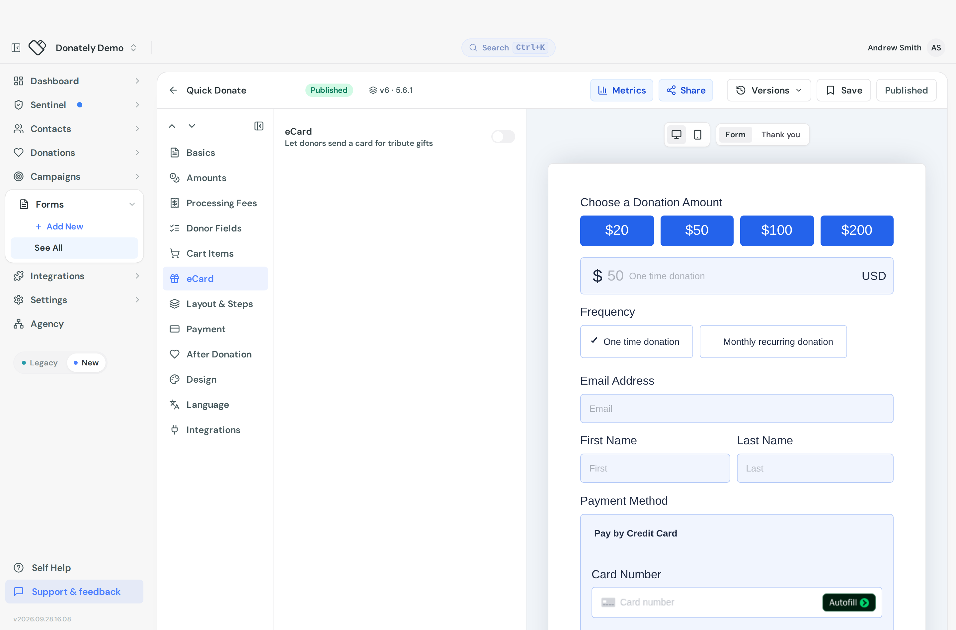Click the Layout & Steps layers icon
The height and width of the screenshot is (630, 956).
tap(175, 304)
